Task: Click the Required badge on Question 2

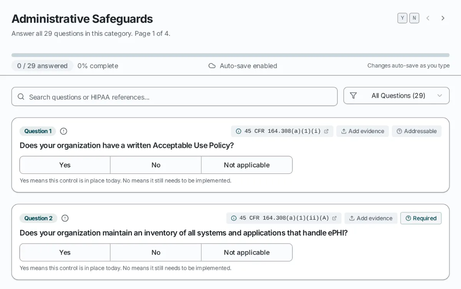Action: tap(421, 218)
